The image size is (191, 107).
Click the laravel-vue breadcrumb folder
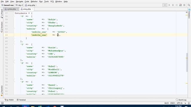coord(7,5)
